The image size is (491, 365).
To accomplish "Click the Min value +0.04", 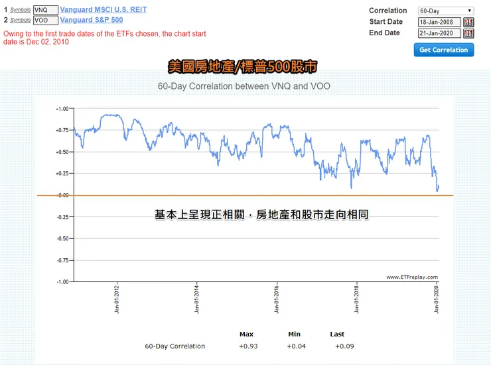I will 296,346.
